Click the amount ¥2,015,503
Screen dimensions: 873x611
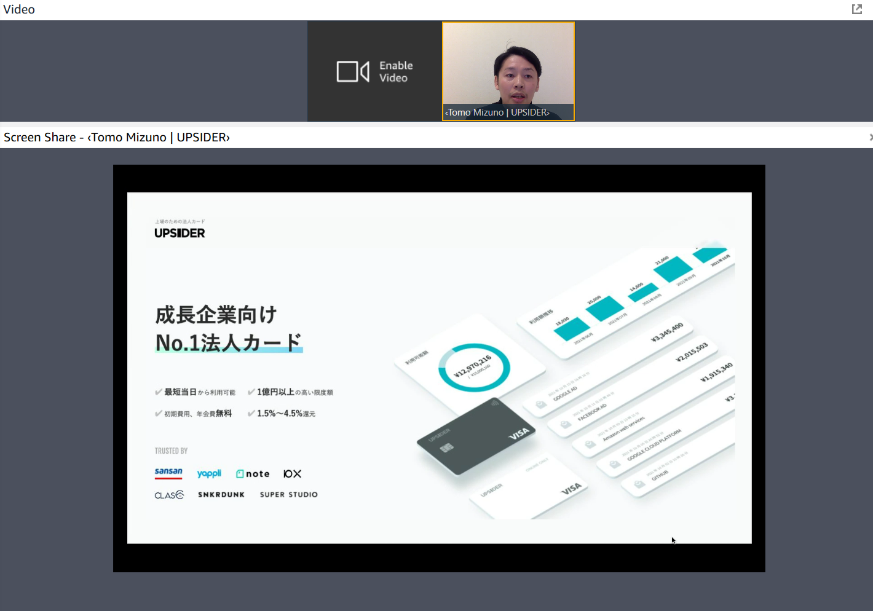(x=692, y=352)
